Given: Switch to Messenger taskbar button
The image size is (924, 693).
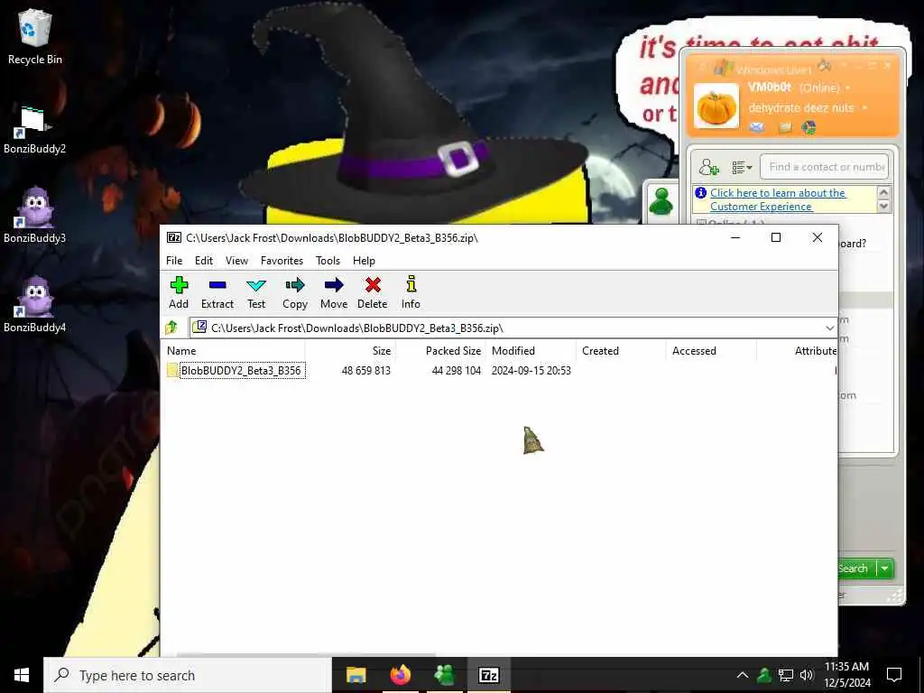Looking at the screenshot, I should pyautogui.click(x=444, y=675).
